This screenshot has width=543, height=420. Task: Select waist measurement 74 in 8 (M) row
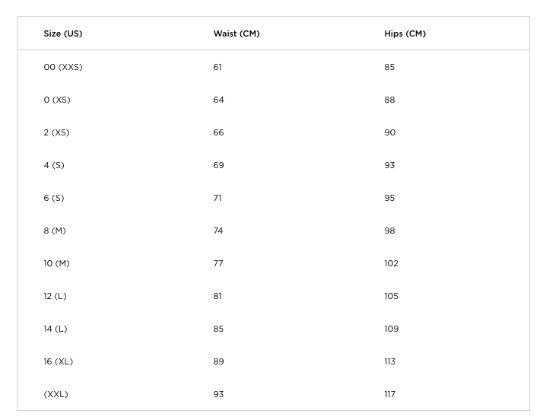tap(218, 231)
